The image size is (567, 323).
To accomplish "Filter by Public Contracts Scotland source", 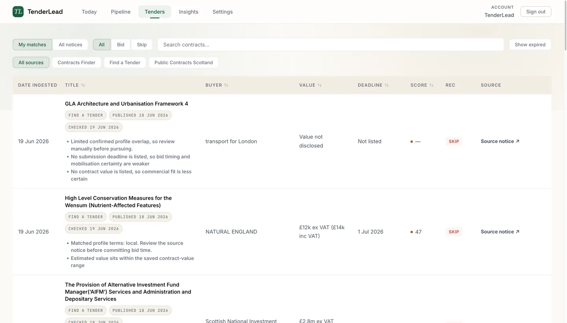I will (183, 62).
